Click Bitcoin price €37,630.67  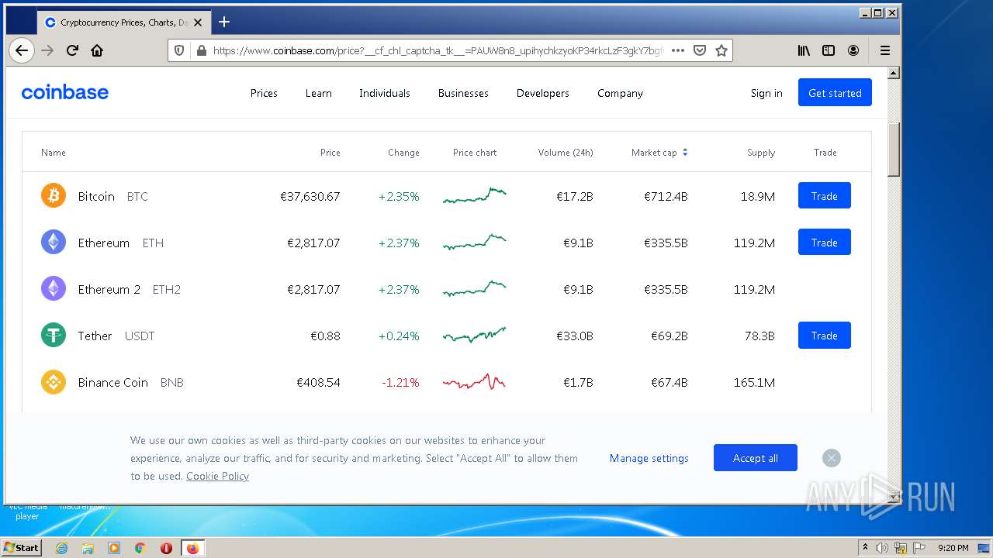pyautogui.click(x=310, y=197)
